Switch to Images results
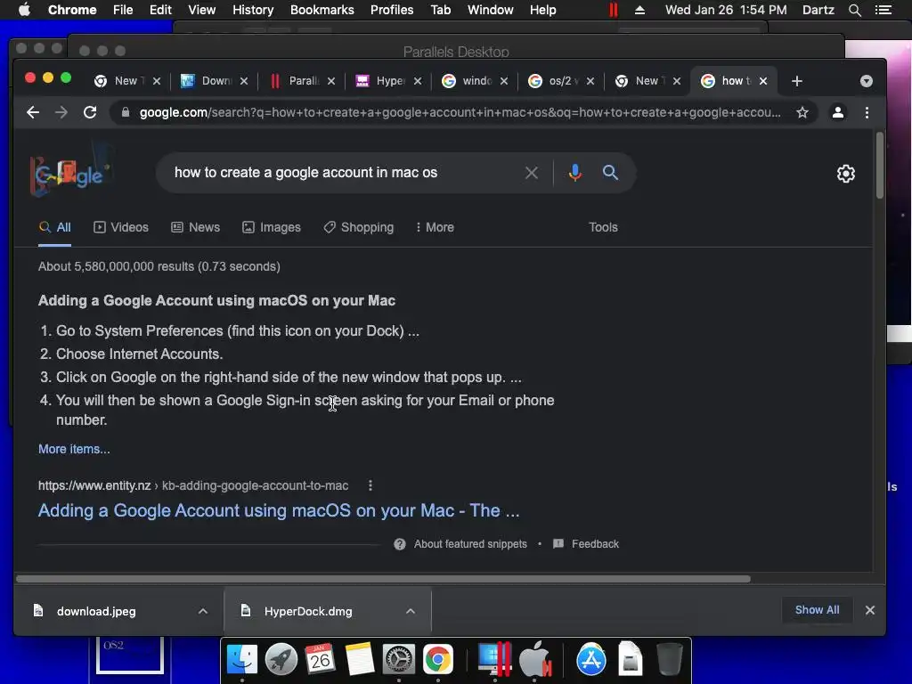Viewport: 912px width, 684px height. coord(271,227)
